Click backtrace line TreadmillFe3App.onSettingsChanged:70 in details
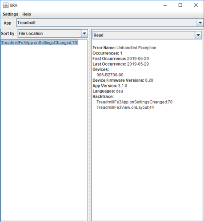Screen dimensions: 204x222 pyautogui.click(x=135, y=102)
